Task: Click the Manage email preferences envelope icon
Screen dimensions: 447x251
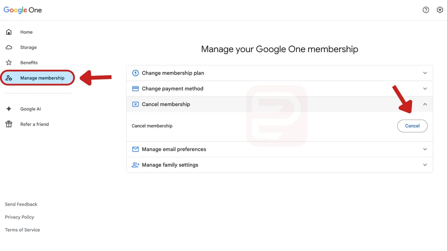Action: [135, 149]
